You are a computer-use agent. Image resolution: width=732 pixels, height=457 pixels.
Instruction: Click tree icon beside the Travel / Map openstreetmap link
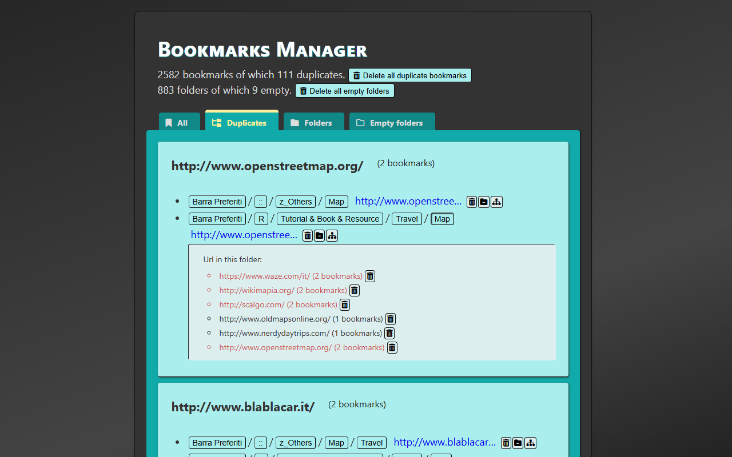[332, 235]
